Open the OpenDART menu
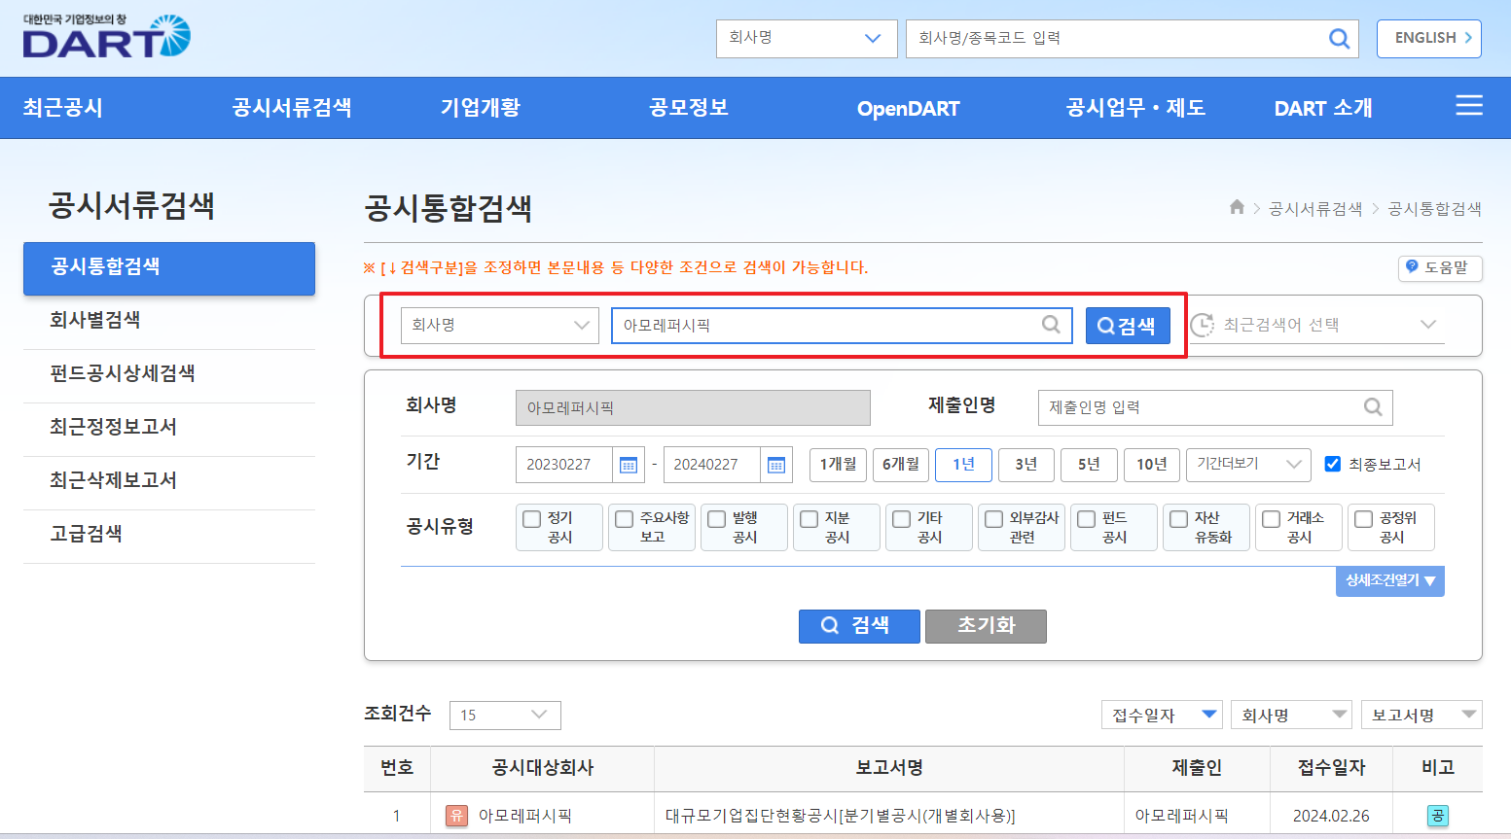1511x839 pixels. click(908, 109)
